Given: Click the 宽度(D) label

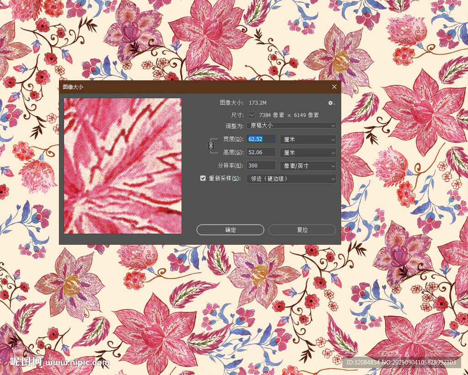Looking at the screenshot, I should (234, 139).
